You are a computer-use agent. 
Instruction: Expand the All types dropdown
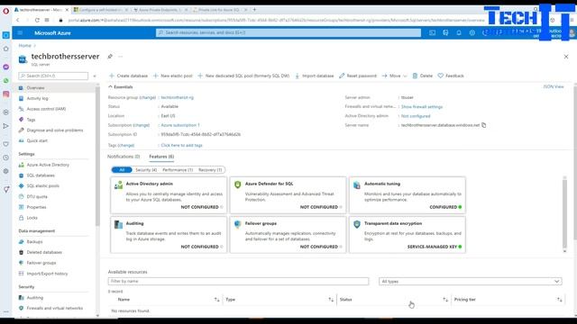click(470, 282)
